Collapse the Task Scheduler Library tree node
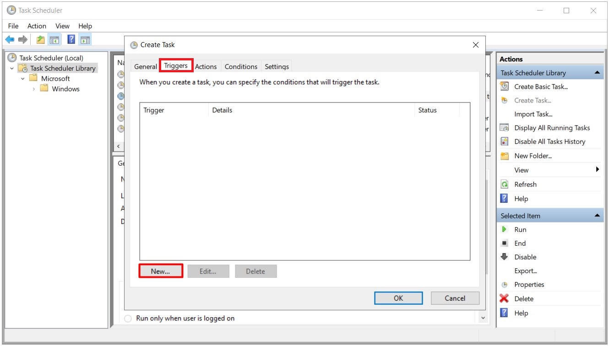 12,68
